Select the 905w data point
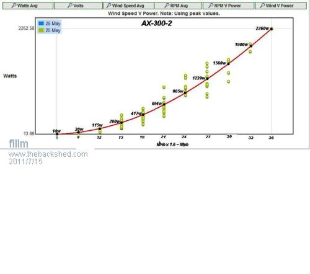 (x=185, y=93)
